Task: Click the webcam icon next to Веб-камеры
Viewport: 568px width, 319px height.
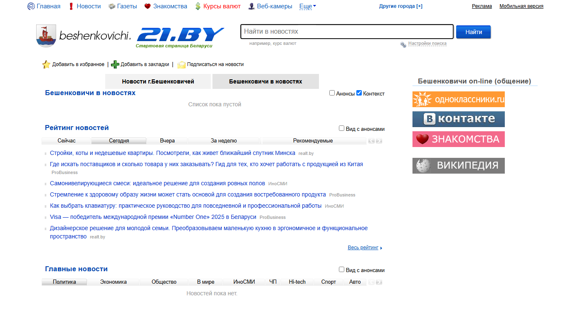Action: [x=252, y=6]
